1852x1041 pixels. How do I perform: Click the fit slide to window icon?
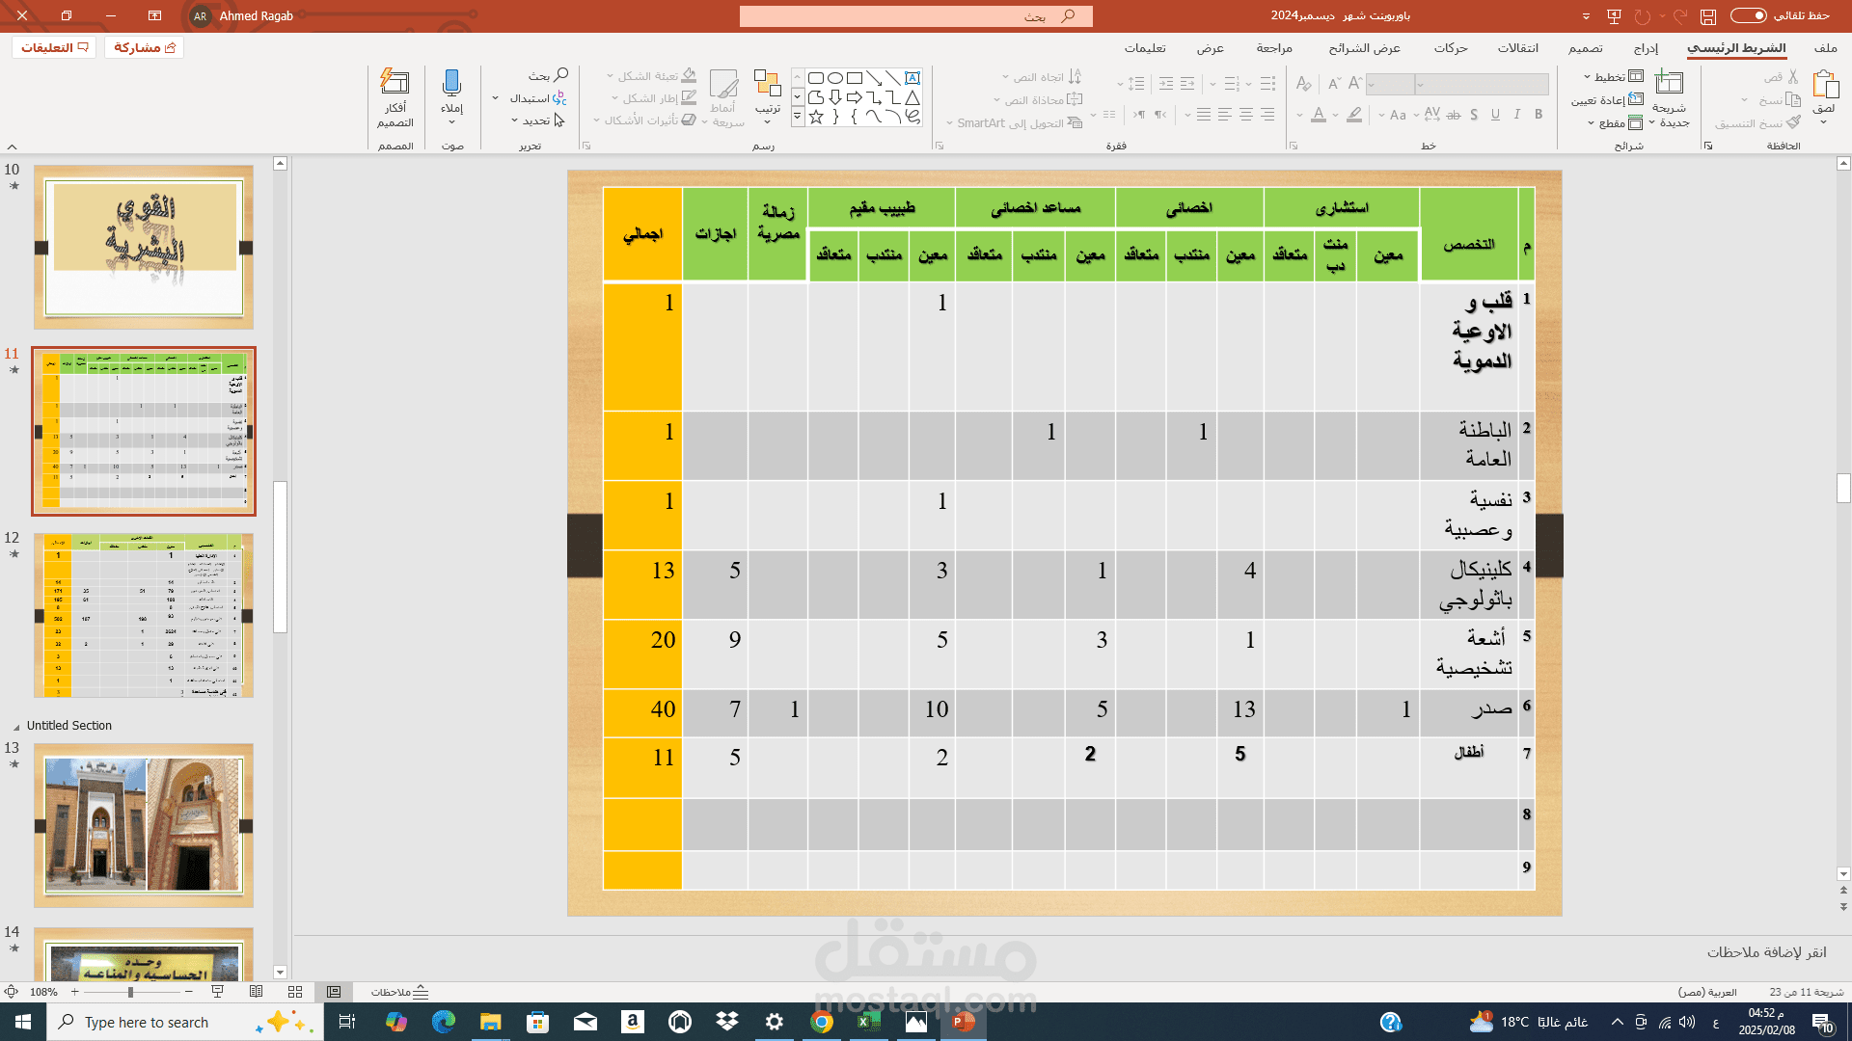point(12,992)
